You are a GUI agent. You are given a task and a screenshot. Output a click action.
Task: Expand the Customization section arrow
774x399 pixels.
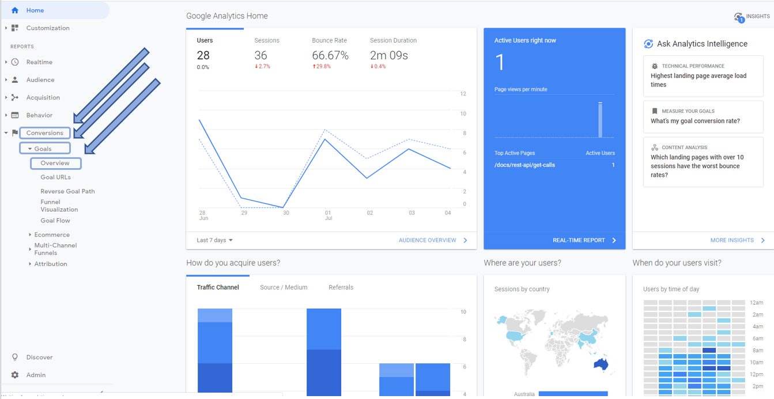pos(6,28)
